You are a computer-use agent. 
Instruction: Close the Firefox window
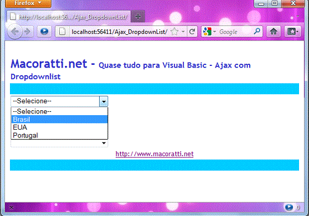(x=293, y=3)
